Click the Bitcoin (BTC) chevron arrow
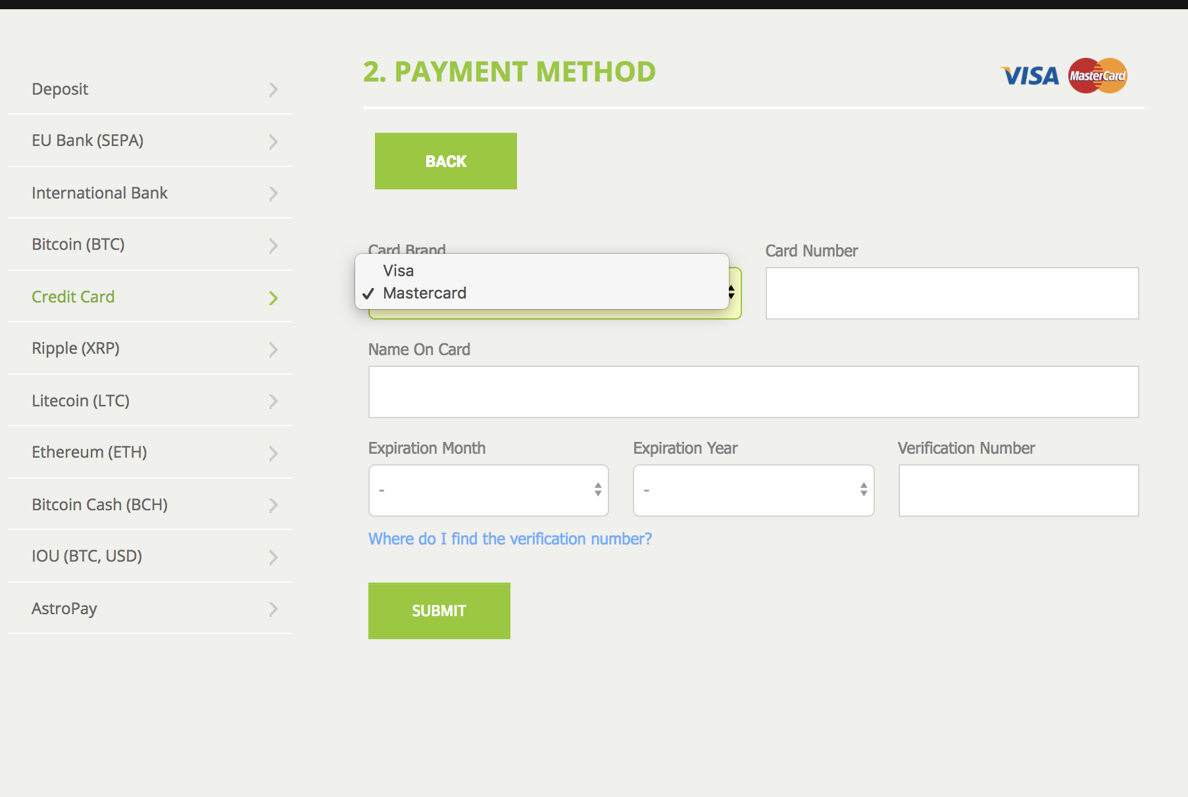The width and height of the screenshot is (1188, 797). (x=274, y=245)
